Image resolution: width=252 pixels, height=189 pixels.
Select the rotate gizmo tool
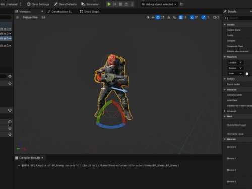click(158, 17)
